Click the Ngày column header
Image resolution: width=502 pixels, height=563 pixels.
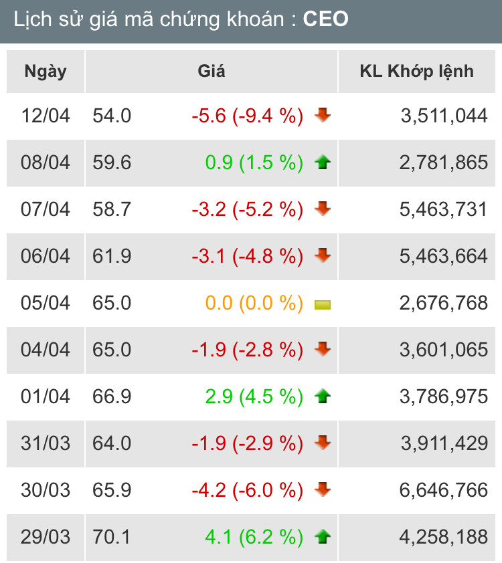coord(46,72)
